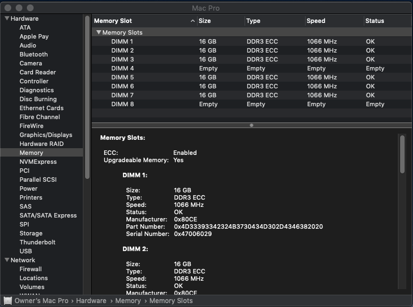Select Volumes under Network
413x307 pixels.
click(x=32, y=287)
